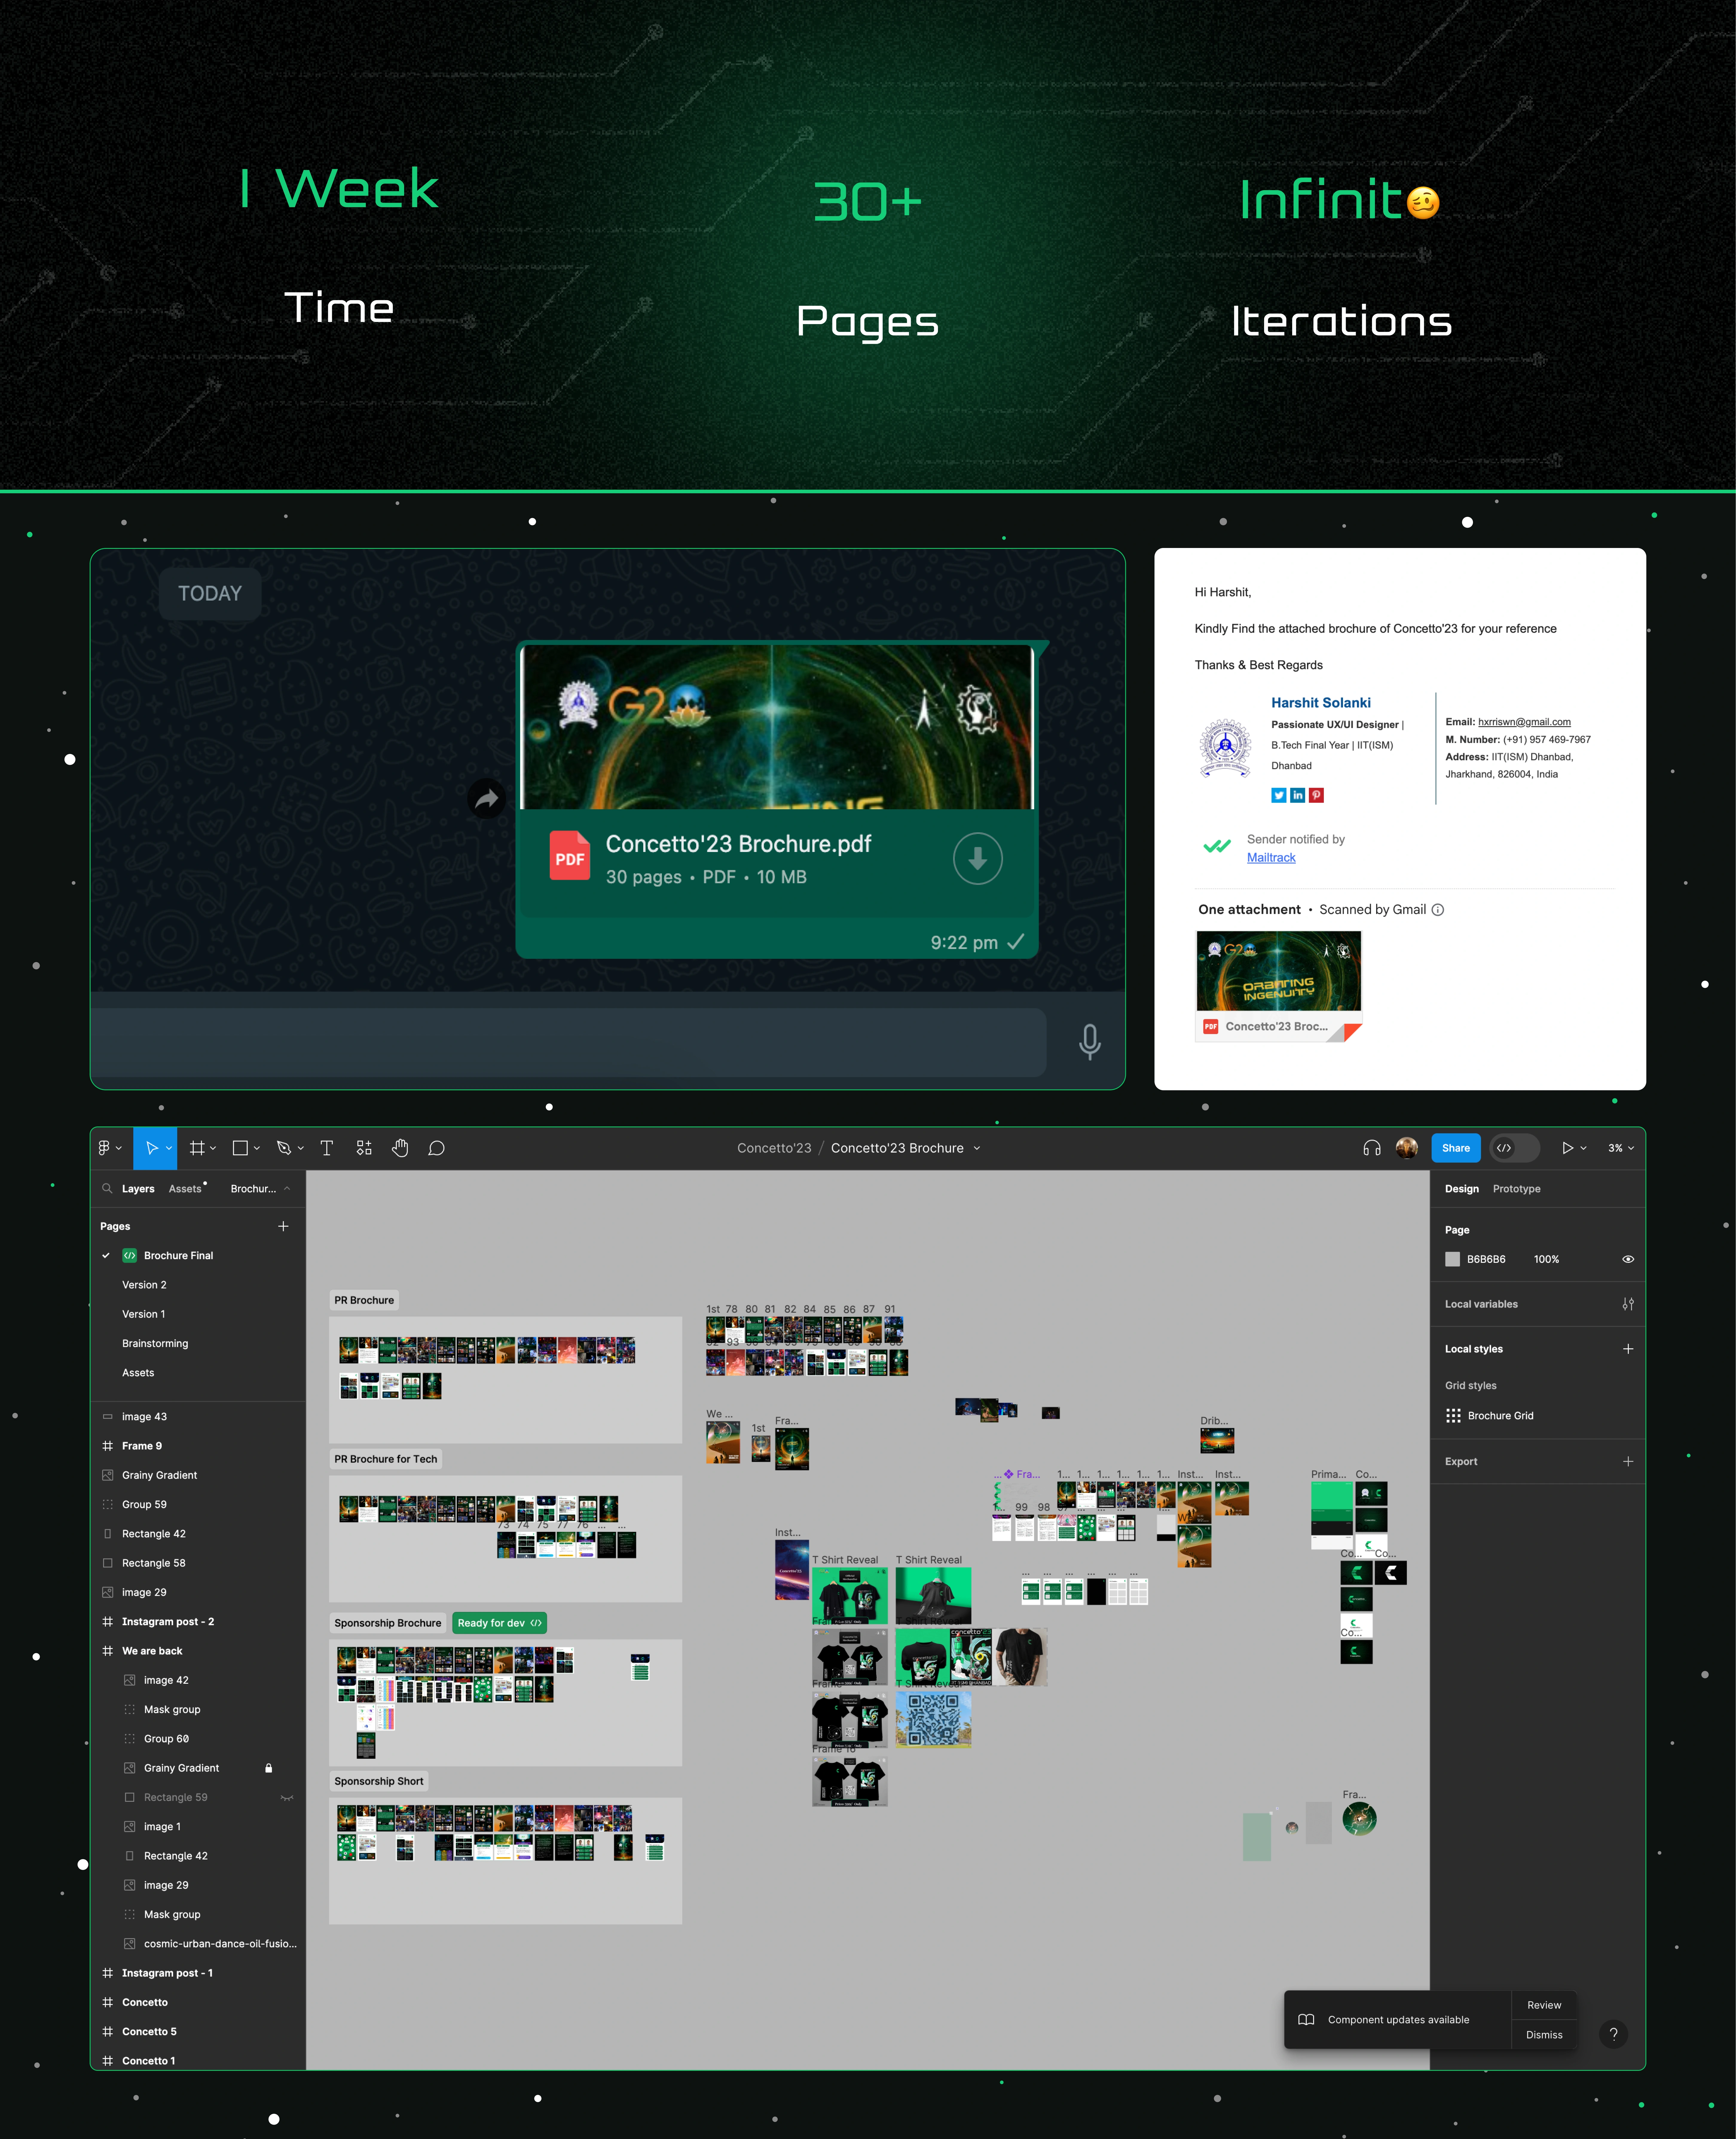Select the Pen tool
The image size is (1736, 2139).
tap(284, 1148)
